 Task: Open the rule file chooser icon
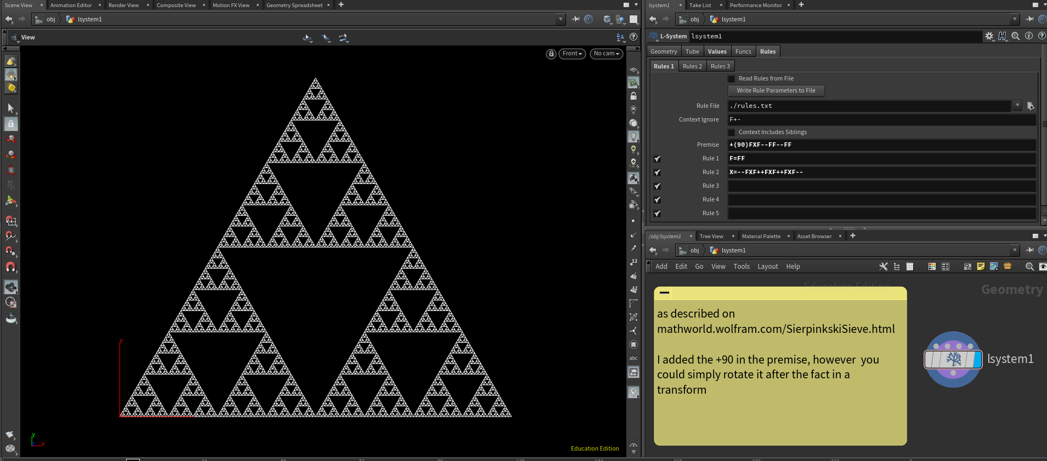(x=1030, y=106)
